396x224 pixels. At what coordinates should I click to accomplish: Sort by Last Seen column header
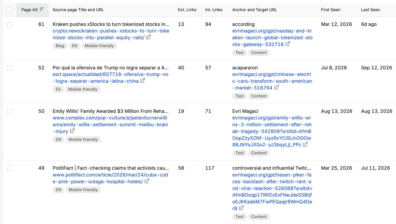pos(370,10)
